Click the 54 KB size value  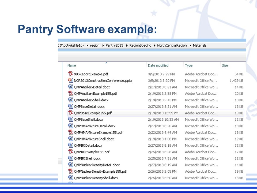coord(239,74)
